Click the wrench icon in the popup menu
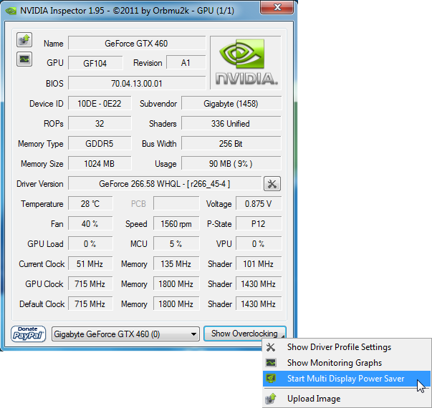 click(x=271, y=347)
